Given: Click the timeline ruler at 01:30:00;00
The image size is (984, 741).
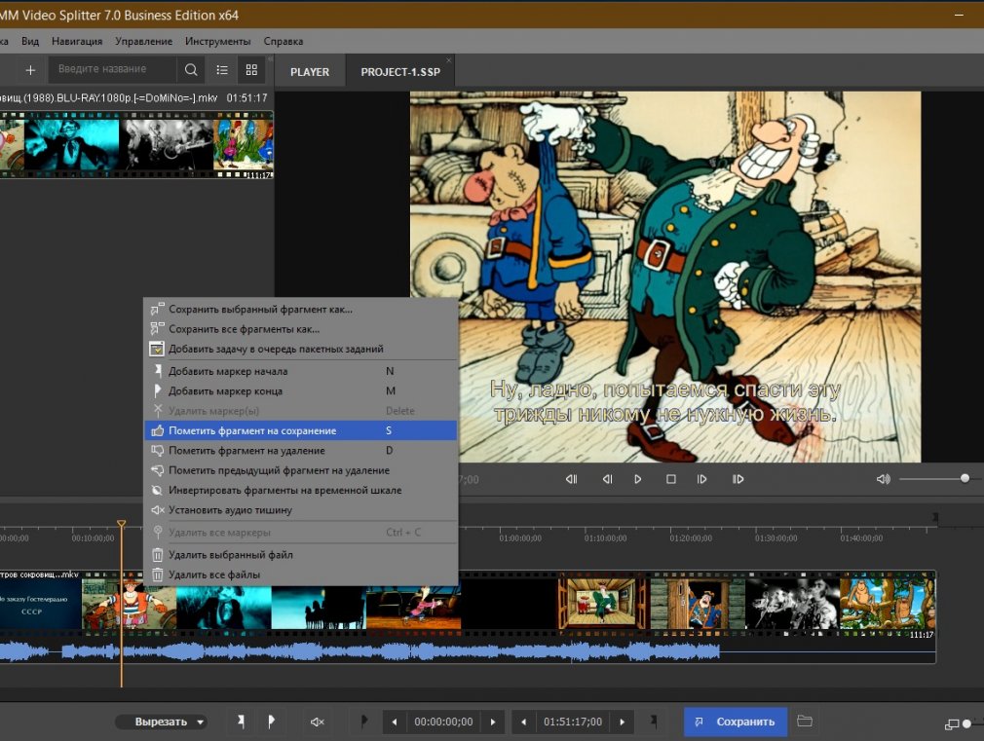Looking at the screenshot, I should click(x=776, y=538).
